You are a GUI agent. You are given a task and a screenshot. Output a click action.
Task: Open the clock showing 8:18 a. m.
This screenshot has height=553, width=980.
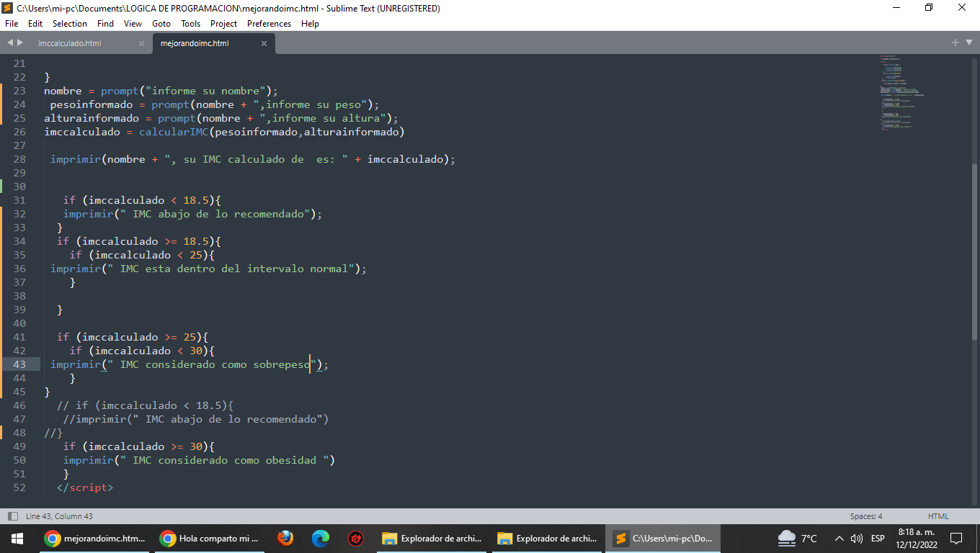pos(917,539)
